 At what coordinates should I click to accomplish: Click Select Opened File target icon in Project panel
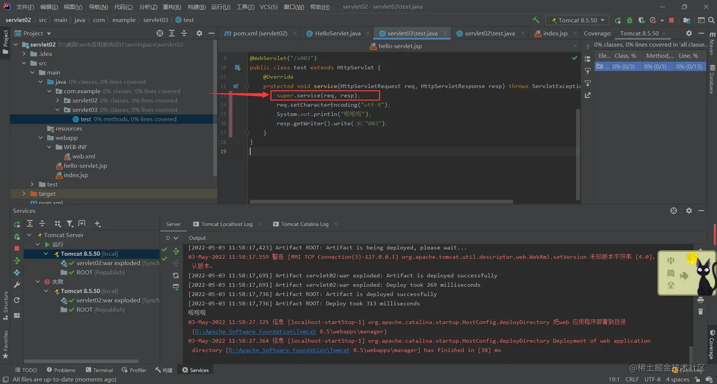(160, 33)
